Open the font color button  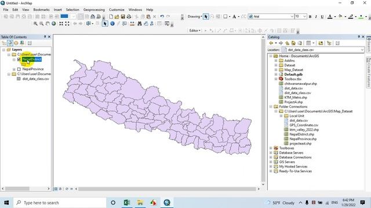coord(330,17)
